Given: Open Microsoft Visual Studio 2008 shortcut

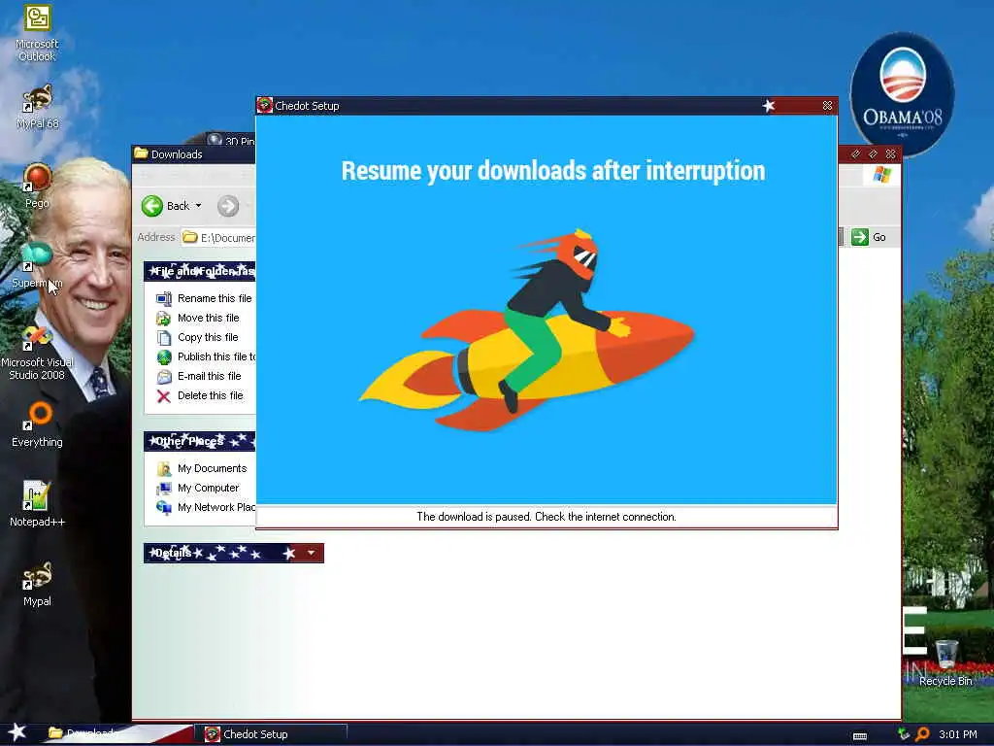Looking at the screenshot, I should (x=37, y=352).
